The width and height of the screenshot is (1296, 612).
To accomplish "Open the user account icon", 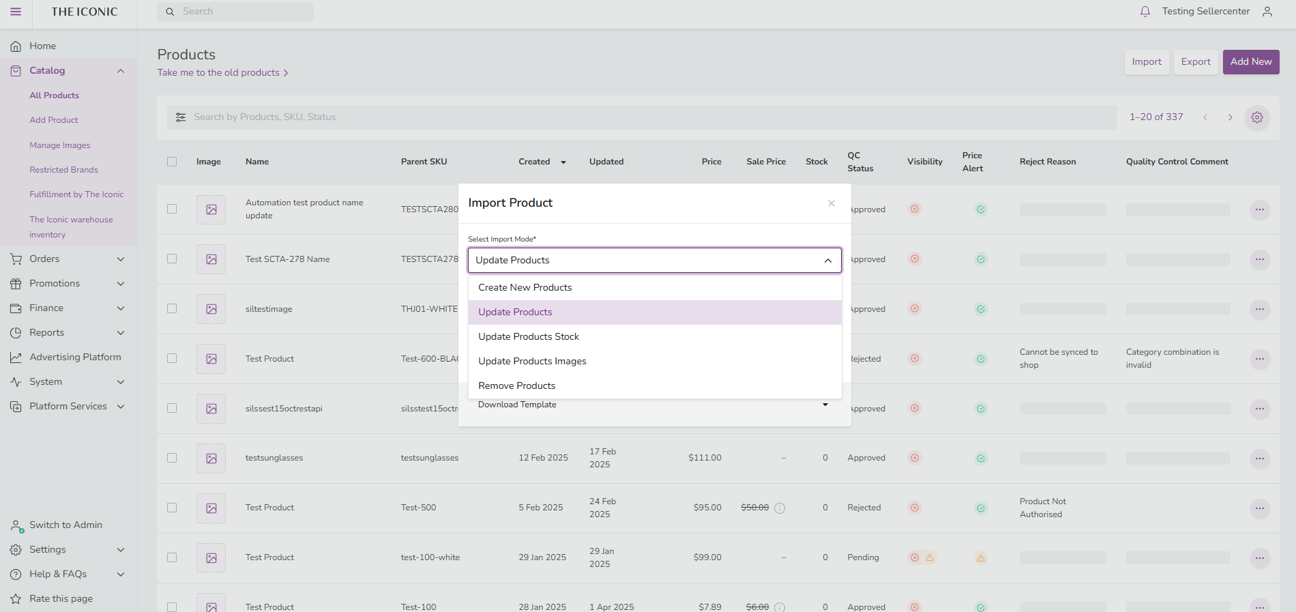I will [1267, 12].
